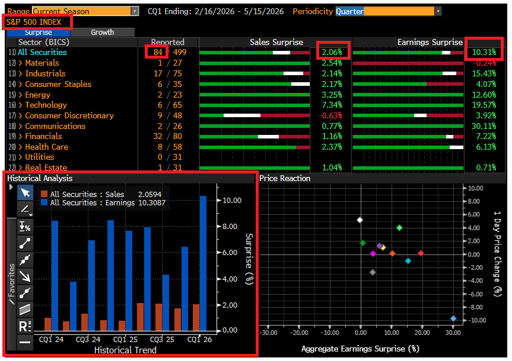Open the Range Current Season dropdown
The width and height of the screenshot is (512, 361).
tap(134, 11)
